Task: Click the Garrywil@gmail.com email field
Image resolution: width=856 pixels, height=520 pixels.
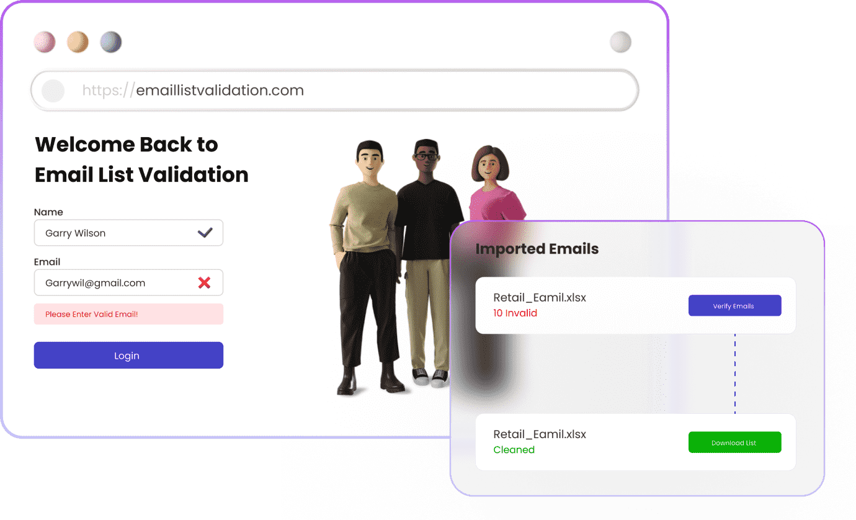Action: click(x=128, y=282)
